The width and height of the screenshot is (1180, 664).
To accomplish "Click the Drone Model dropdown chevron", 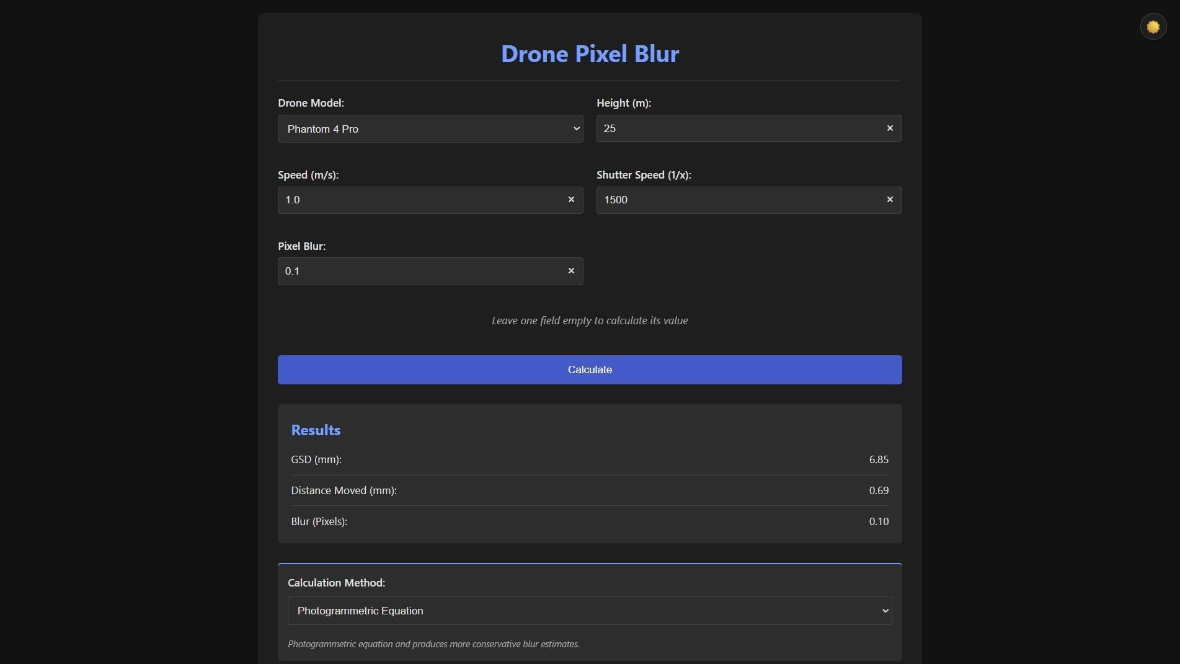I will pos(575,128).
